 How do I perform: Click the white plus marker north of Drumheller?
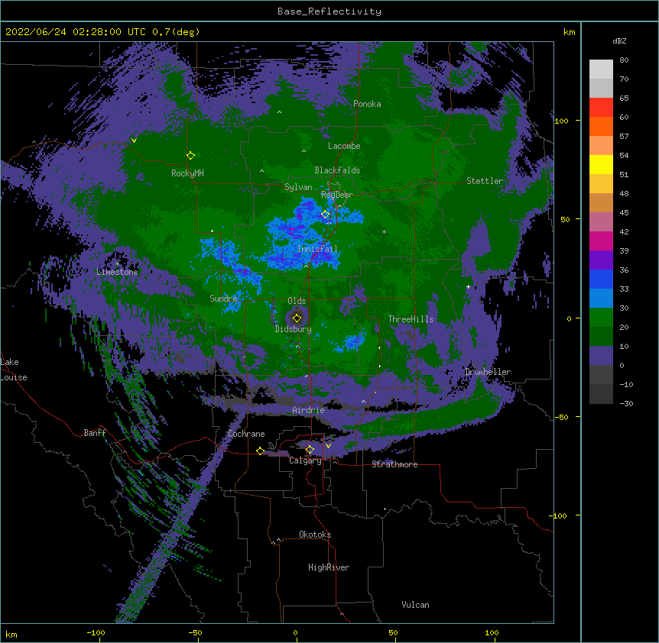(468, 286)
